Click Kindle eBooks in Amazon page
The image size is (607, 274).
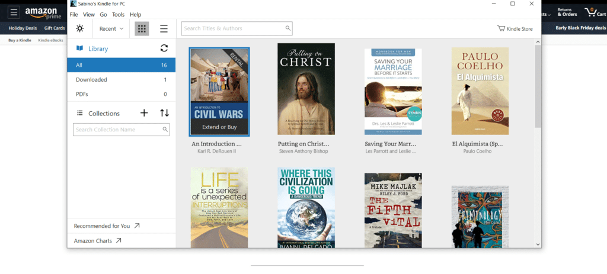[x=51, y=40]
